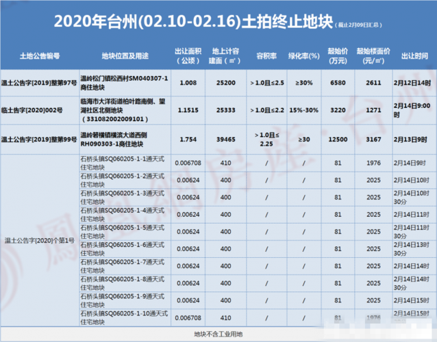Select the 绿化率(%) column header

pyautogui.click(x=304, y=55)
